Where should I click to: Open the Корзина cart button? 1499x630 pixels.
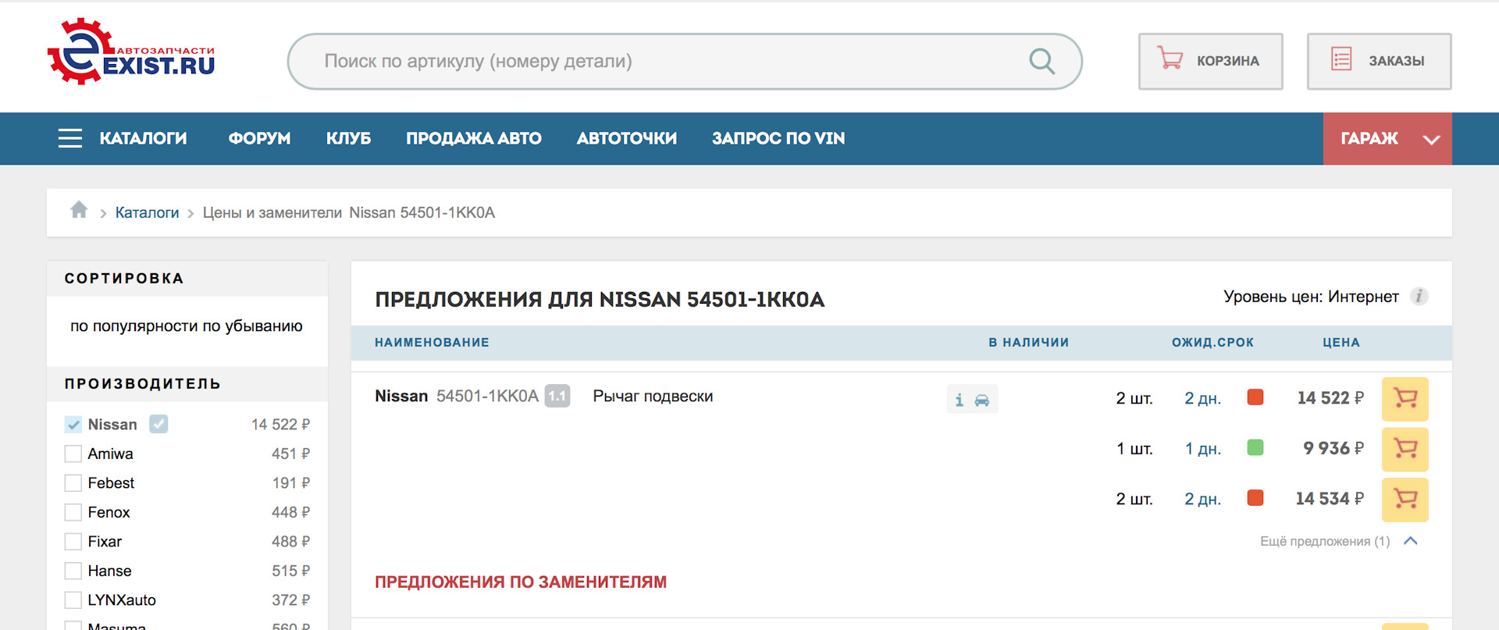click(x=1210, y=61)
